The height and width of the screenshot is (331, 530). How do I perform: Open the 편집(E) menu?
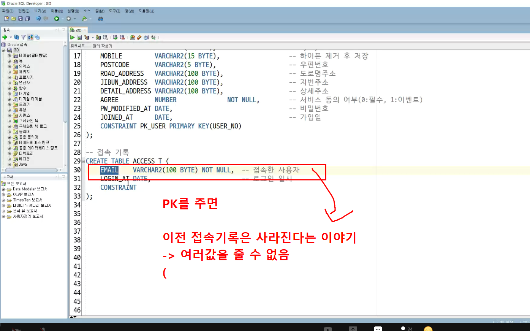tap(24, 11)
